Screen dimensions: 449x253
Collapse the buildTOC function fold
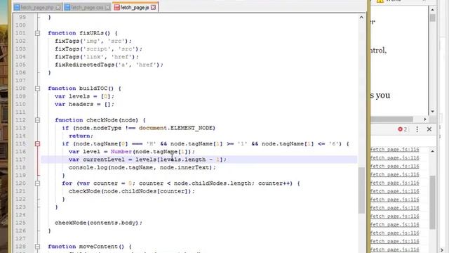click(37, 89)
